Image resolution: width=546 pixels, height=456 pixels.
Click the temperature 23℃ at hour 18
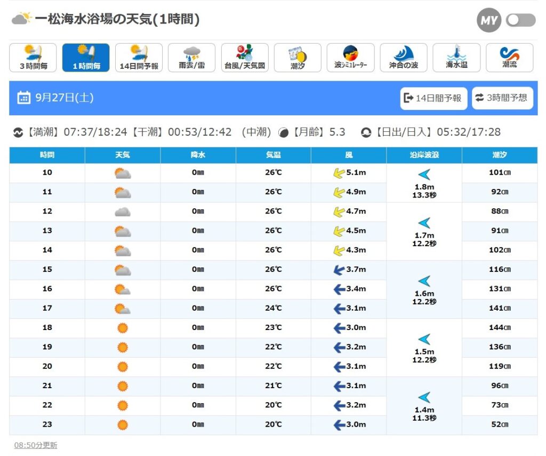tap(274, 328)
